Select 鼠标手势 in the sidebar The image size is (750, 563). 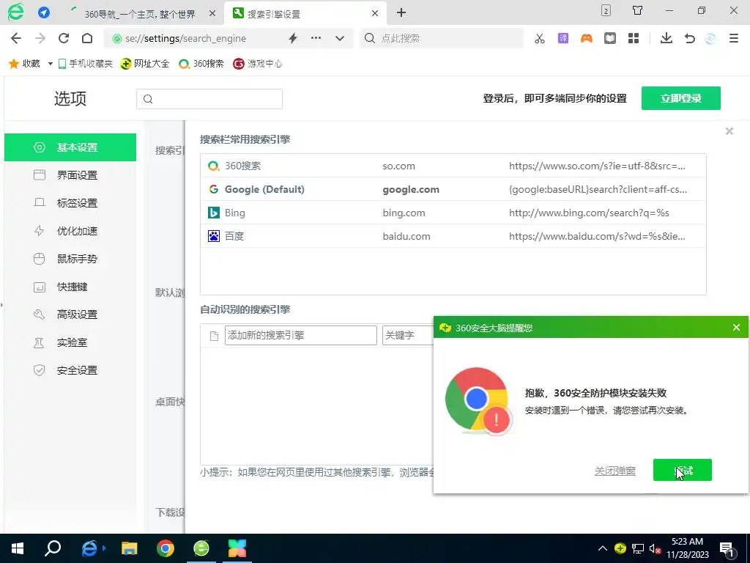pos(70,259)
